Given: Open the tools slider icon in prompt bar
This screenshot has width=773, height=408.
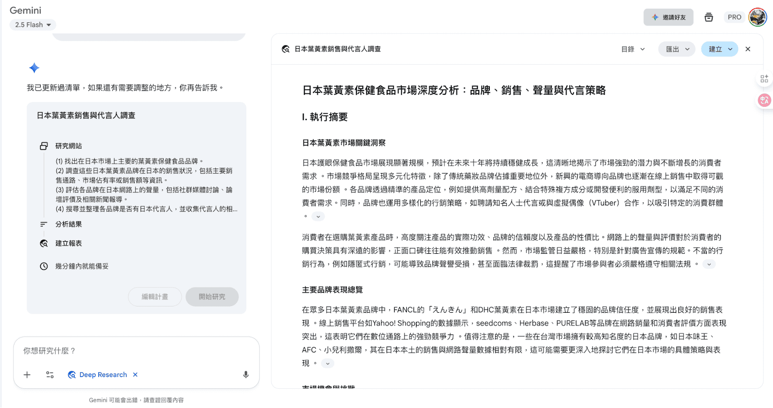Looking at the screenshot, I should pyautogui.click(x=50, y=375).
